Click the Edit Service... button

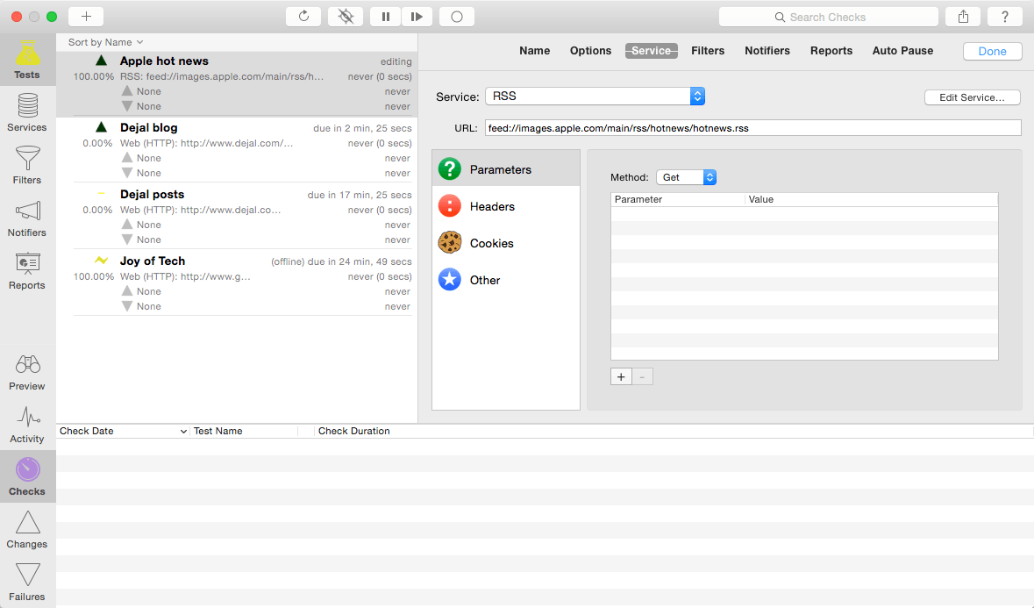972,97
